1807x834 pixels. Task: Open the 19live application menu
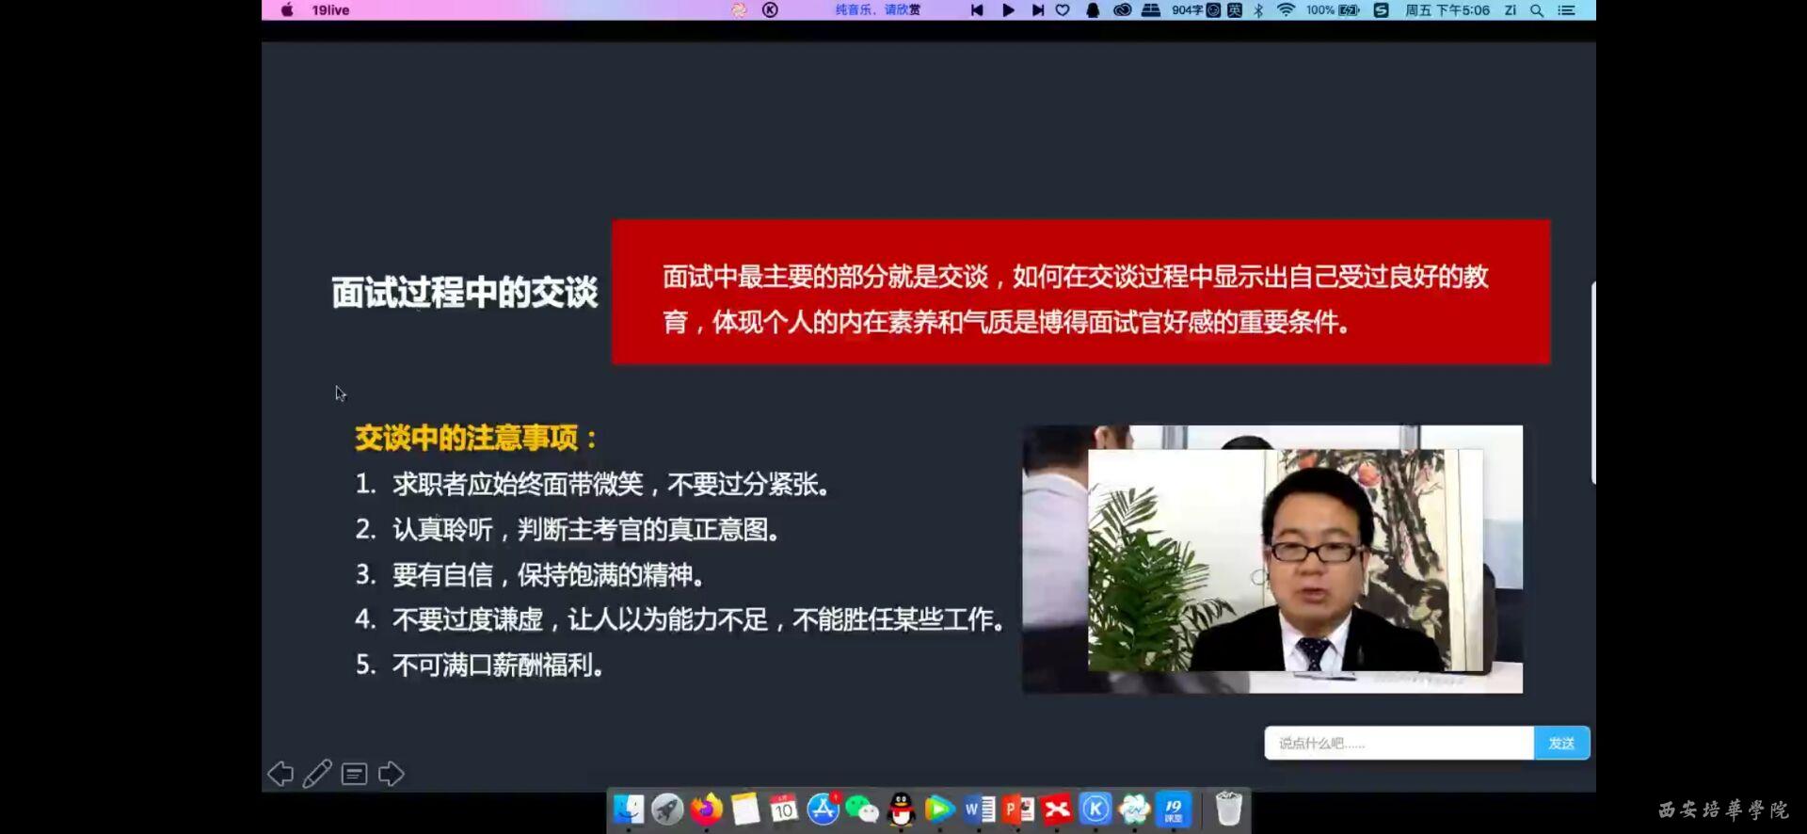[330, 10]
